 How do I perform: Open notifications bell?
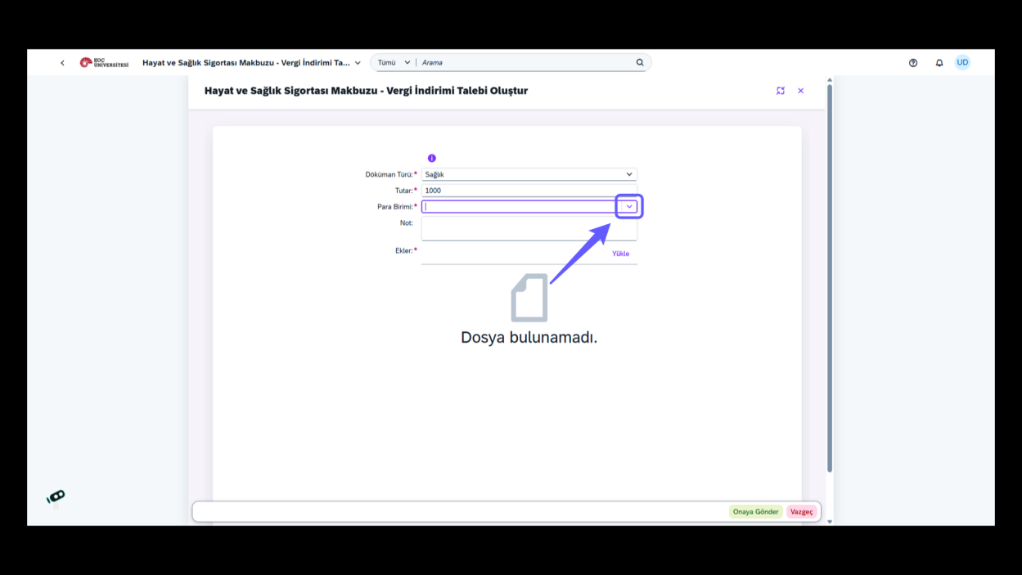939,63
